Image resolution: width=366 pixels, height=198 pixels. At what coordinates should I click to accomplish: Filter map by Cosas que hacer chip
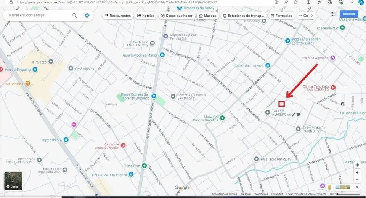[177, 16]
